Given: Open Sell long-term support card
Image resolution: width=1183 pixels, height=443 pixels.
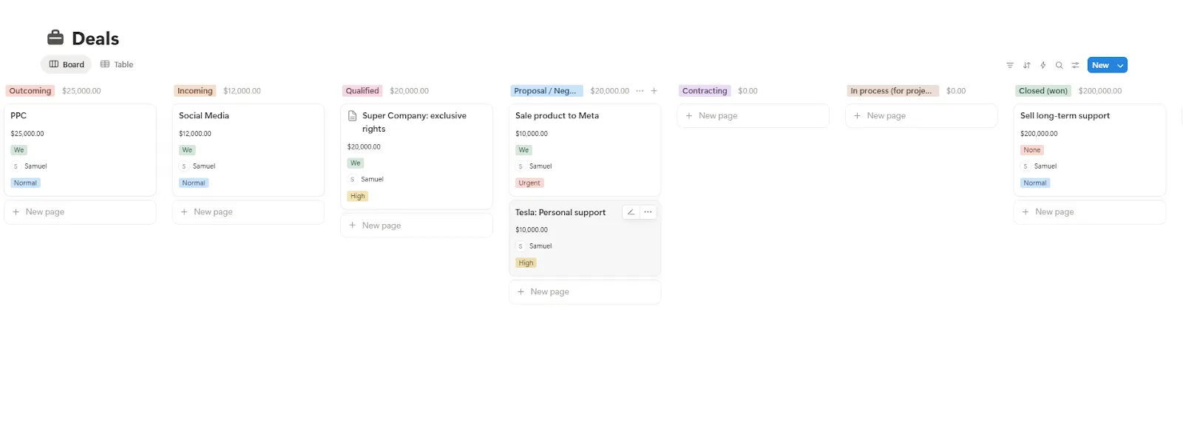Looking at the screenshot, I should click(1090, 150).
